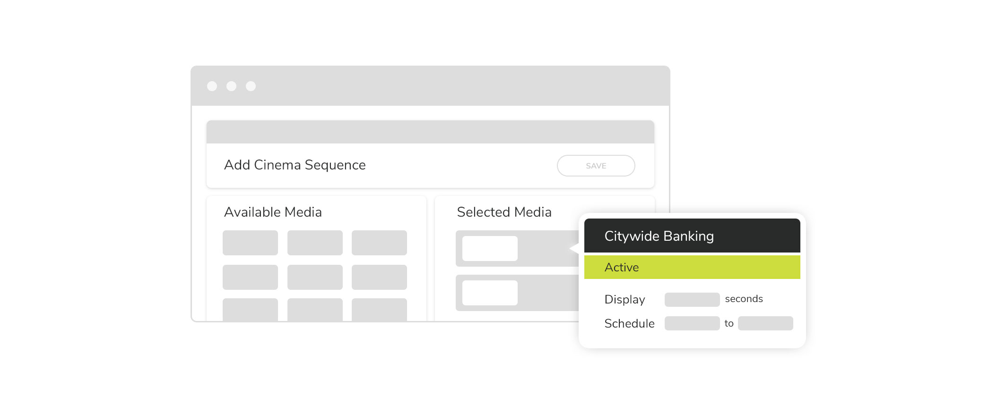The image size is (989, 396).
Task: Toggle the green Active status bar
Action: click(692, 267)
